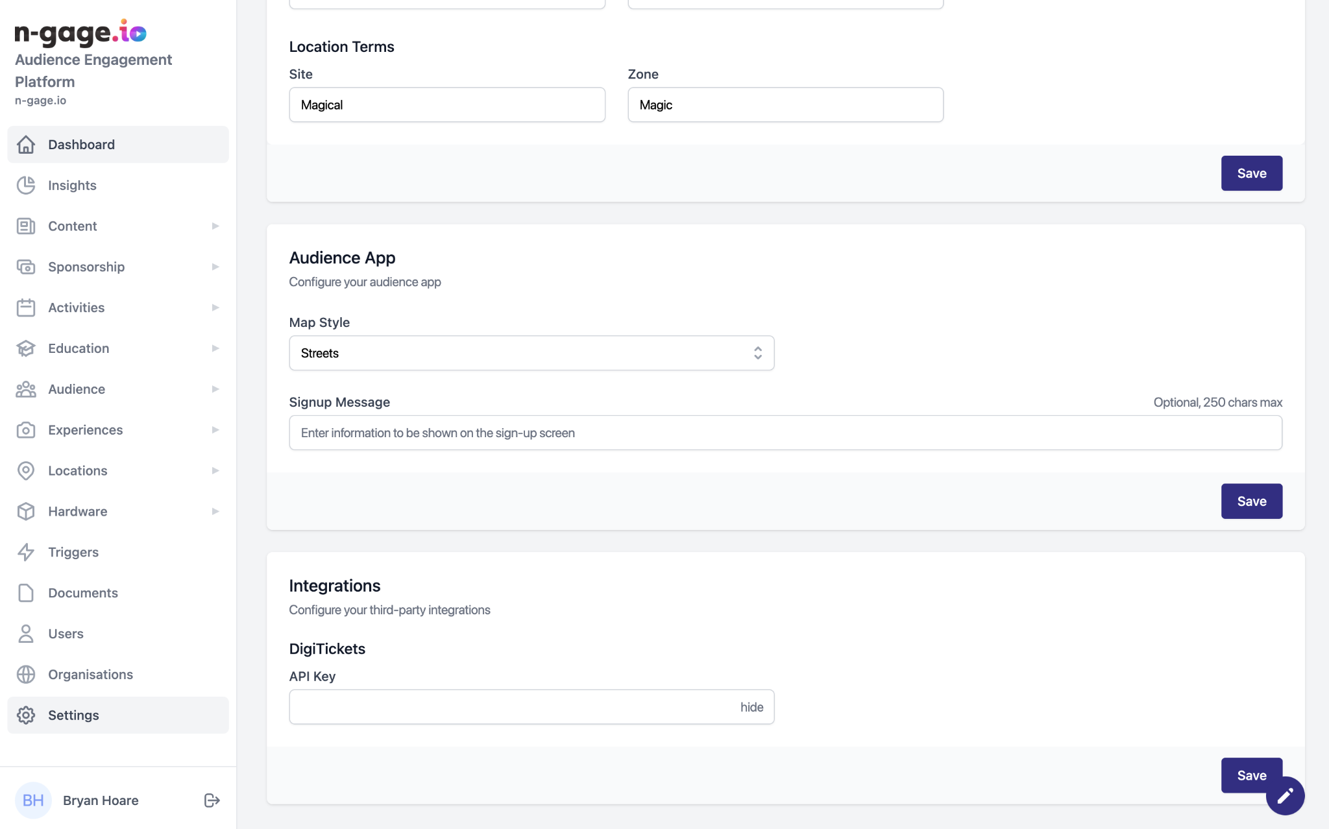Click the Insights pie chart icon
The height and width of the screenshot is (829, 1329).
pyautogui.click(x=26, y=186)
